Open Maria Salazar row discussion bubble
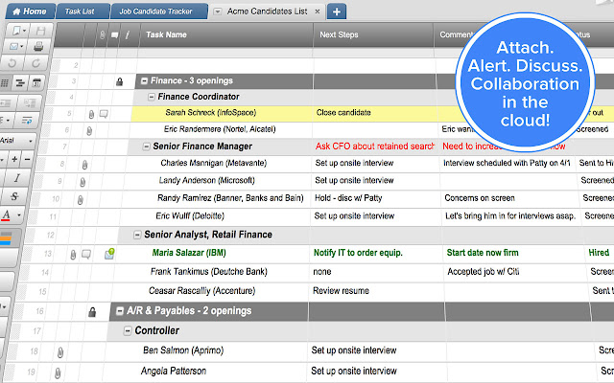The image size is (614, 383). click(x=86, y=255)
